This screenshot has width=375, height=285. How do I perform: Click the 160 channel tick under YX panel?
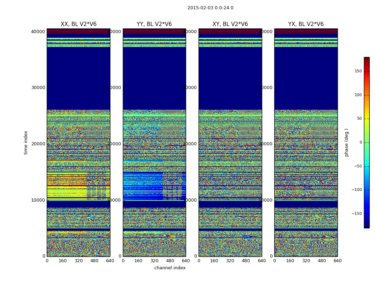(x=290, y=261)
